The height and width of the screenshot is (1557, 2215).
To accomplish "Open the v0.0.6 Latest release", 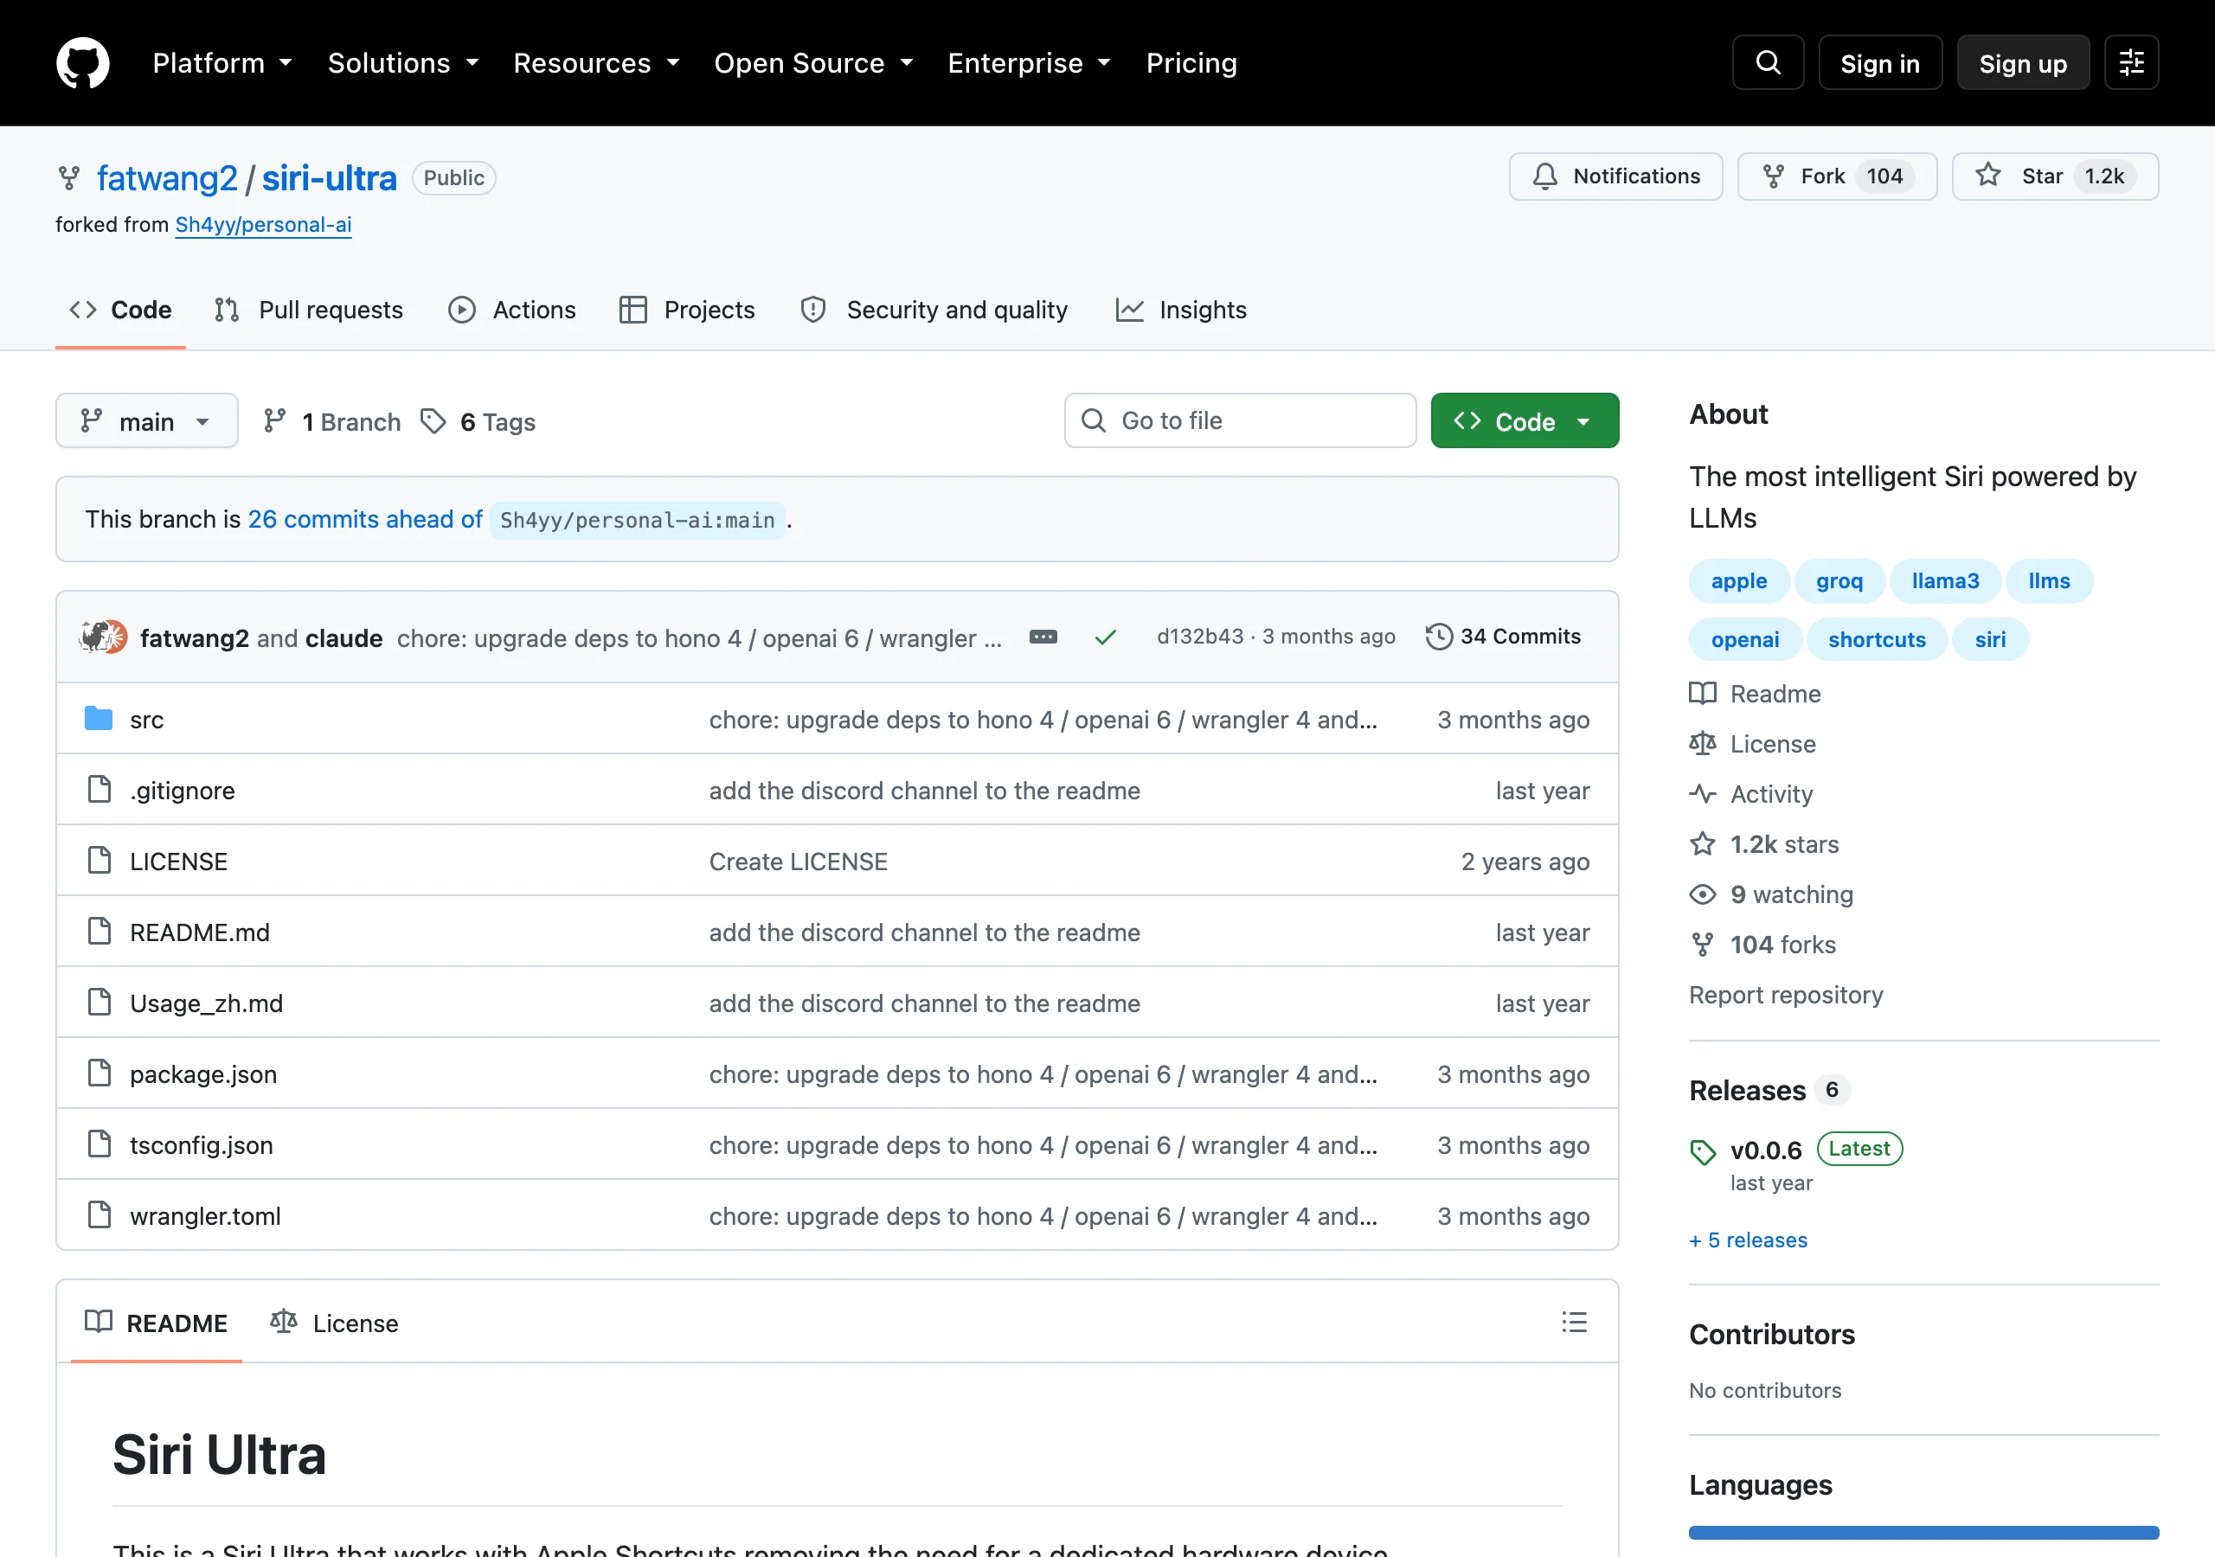I will 1795,1150.
